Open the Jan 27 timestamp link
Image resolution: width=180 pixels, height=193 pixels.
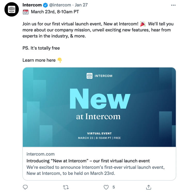tap(82, 5)
